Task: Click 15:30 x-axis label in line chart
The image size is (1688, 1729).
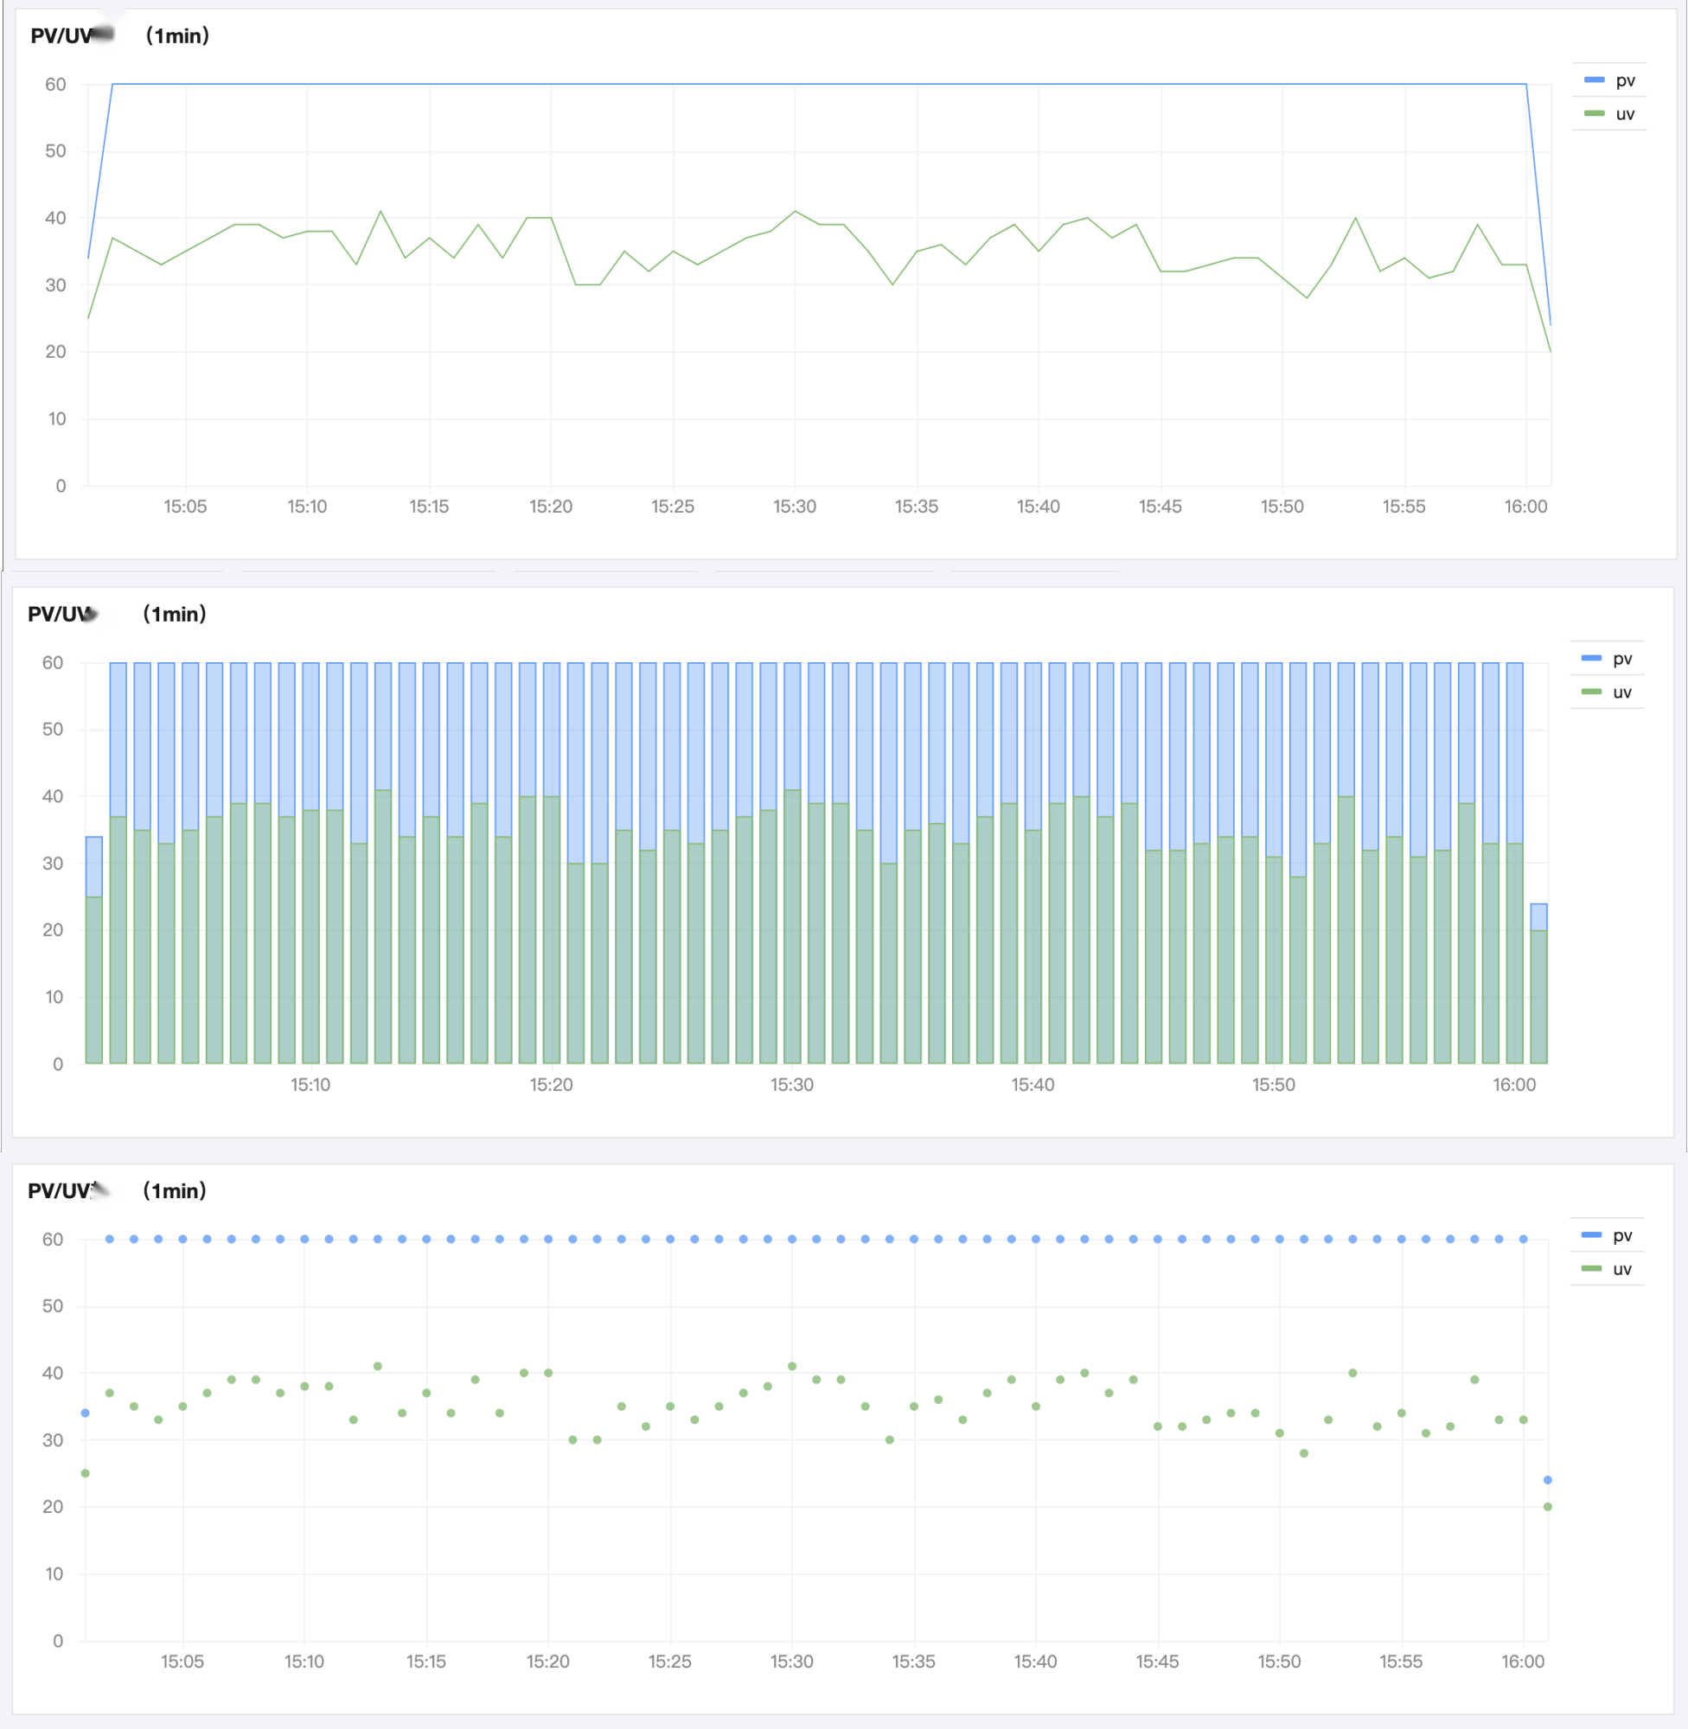Action: [795, 507]
